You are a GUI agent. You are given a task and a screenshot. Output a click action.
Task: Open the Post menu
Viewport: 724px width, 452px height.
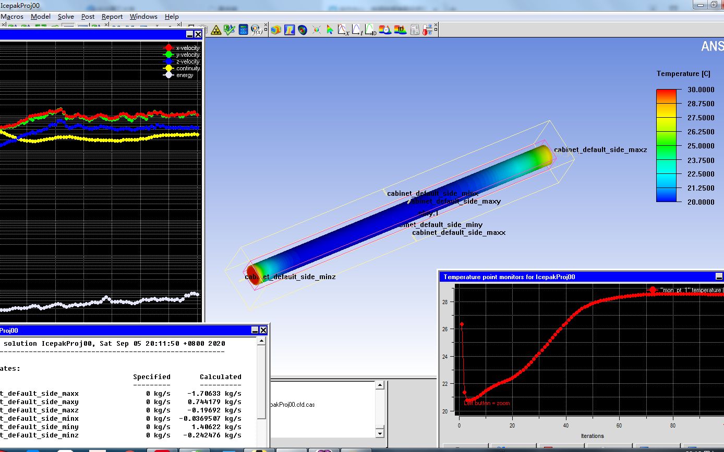[x=88, y=17]
